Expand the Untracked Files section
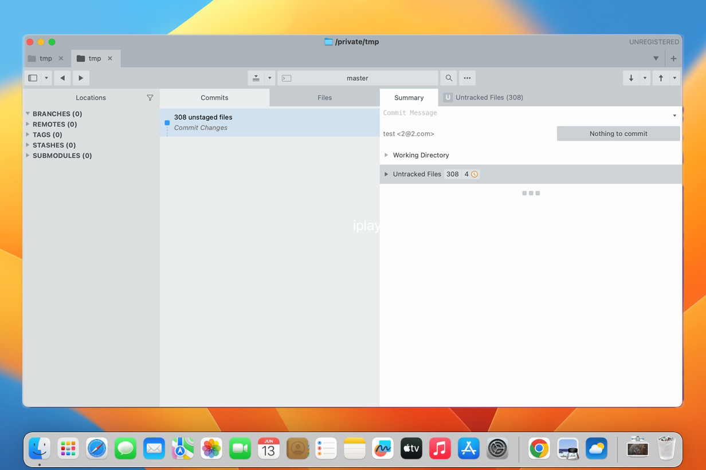 point(386,174)
